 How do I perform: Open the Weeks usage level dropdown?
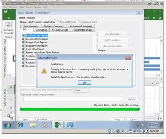pos(81,90)
